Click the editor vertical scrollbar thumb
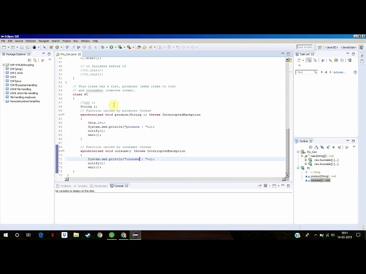Image resolution: width=366 pixels, height=274 pixels. [x=287, y=151]
